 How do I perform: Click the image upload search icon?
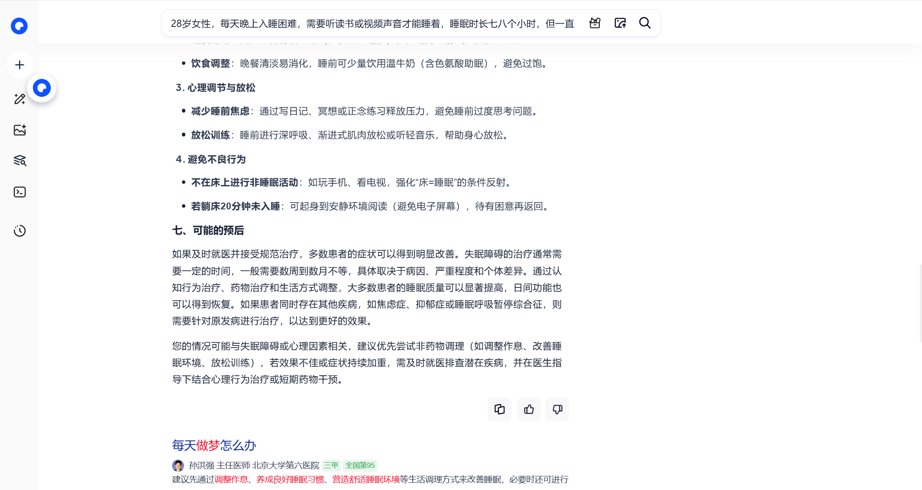point(620,23)
